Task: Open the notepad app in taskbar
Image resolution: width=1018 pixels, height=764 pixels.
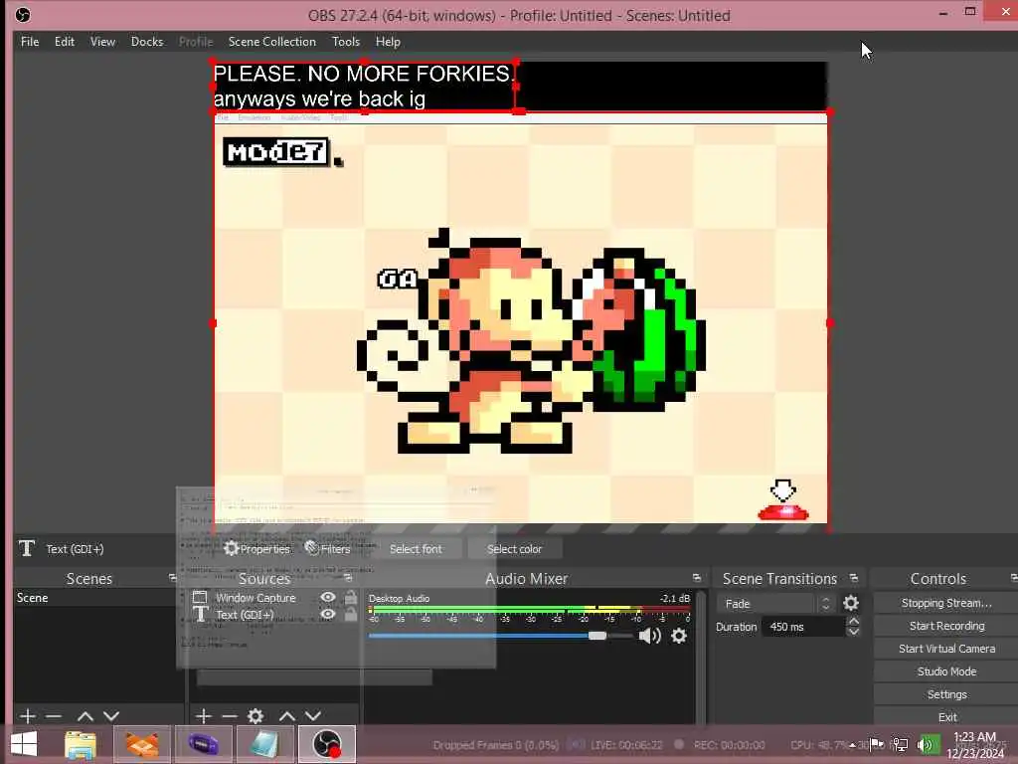Action: tap(264, 744)
